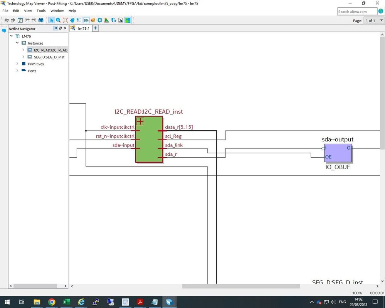Switch to the lm75:1 tab
385x308 pixels.
83,28
